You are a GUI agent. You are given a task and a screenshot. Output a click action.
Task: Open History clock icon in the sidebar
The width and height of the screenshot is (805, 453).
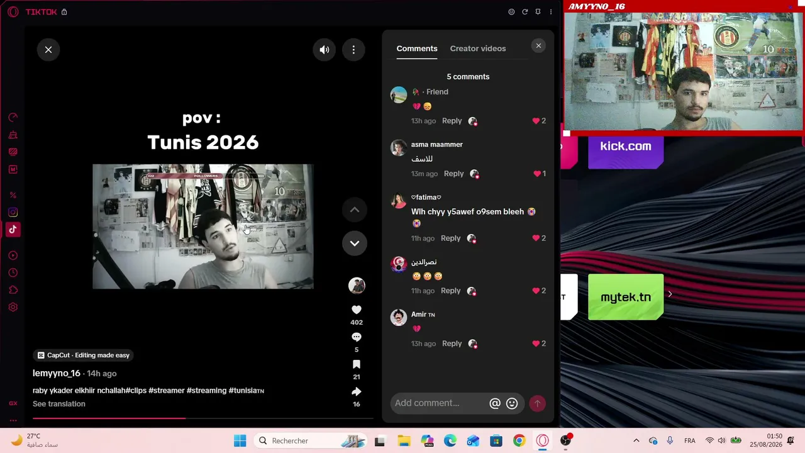[x=13, y=272]
